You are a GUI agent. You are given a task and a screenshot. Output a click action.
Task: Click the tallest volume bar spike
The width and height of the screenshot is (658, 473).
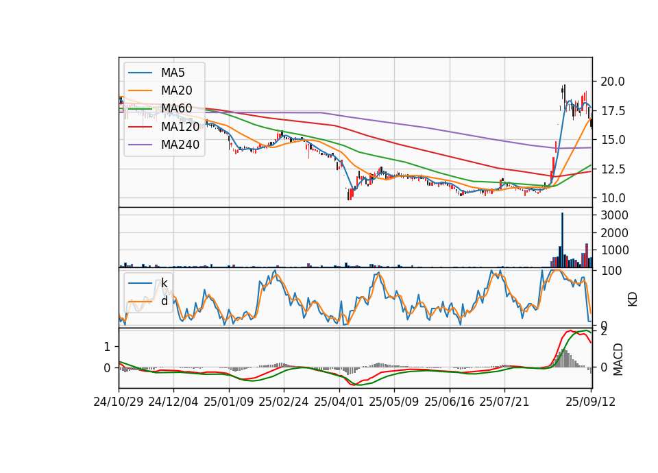[562, 240]
